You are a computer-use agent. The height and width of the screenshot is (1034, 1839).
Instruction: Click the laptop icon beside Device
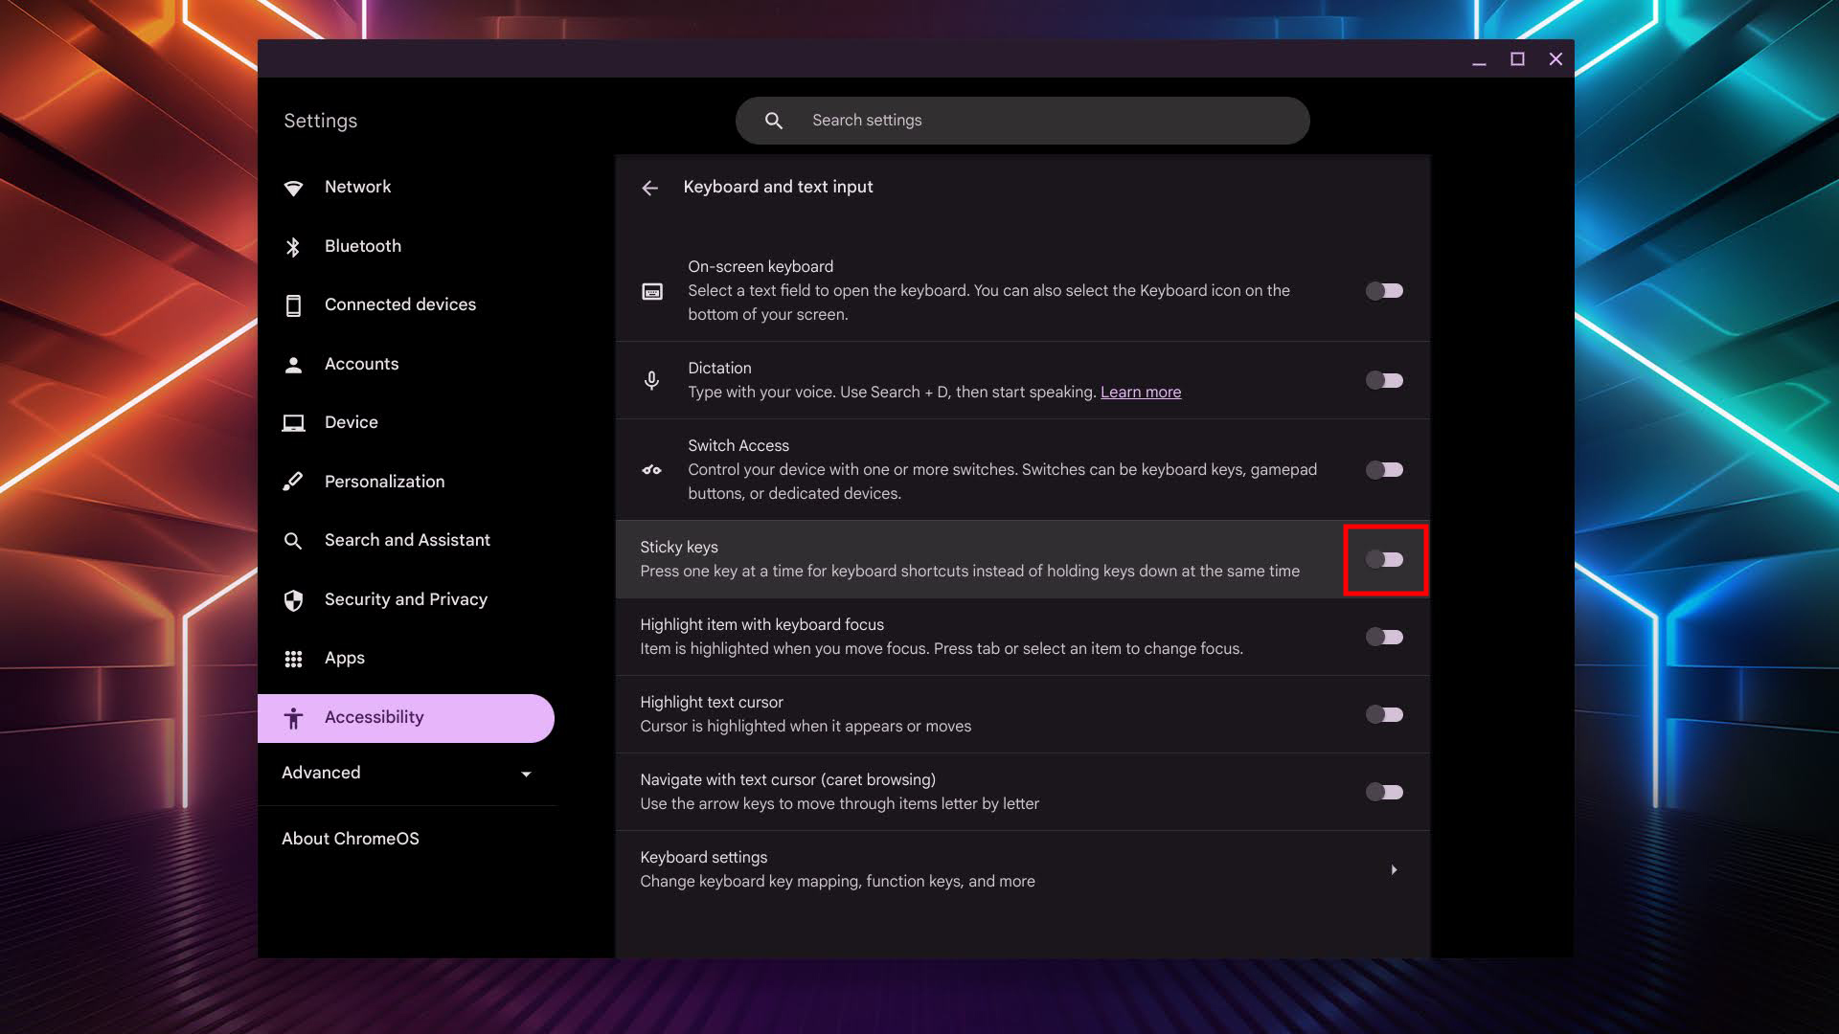click(293, 423)
